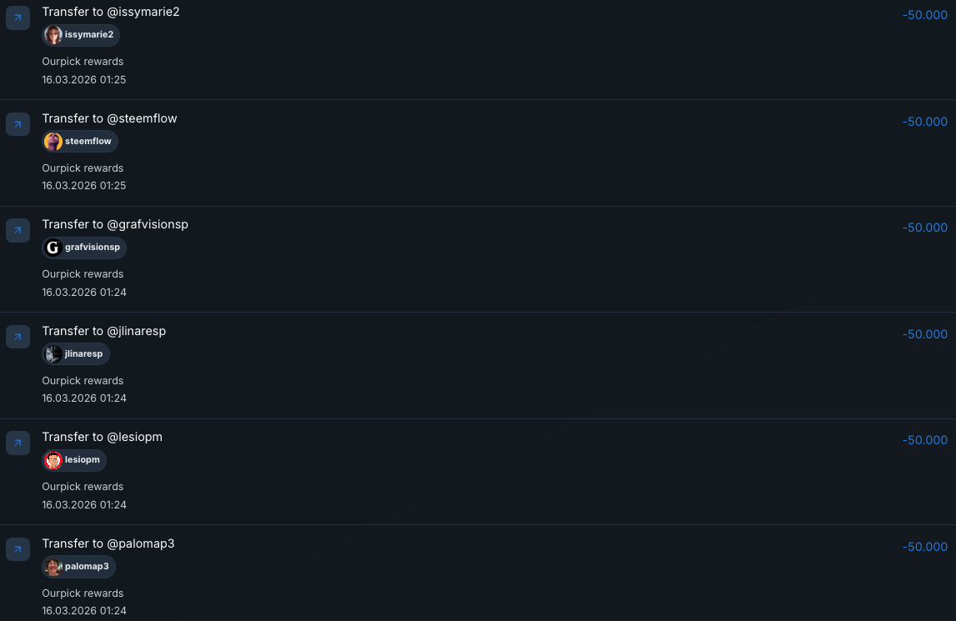Click the transfer arrow icon beside issymarie2 transfer

[x=18, y=18]
